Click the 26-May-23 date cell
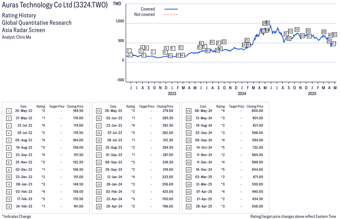The width and height of the screenshot is (340, 219). (114, 111)
